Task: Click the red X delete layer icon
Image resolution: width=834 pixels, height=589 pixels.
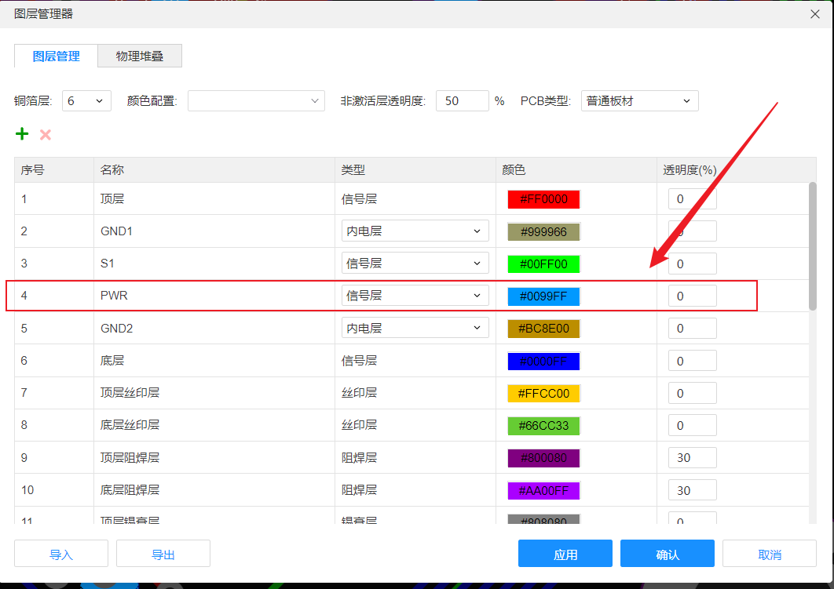Action: pos(46,135)
